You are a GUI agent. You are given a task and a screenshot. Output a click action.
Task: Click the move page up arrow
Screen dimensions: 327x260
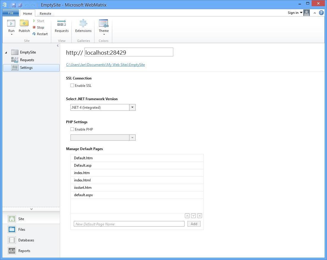(x=187, y=216)
